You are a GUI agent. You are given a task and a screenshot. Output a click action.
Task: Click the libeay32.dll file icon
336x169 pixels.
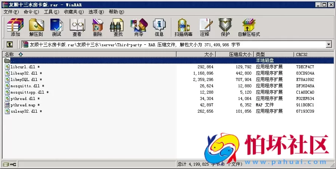pyautogui.click(x=7, y=73)
